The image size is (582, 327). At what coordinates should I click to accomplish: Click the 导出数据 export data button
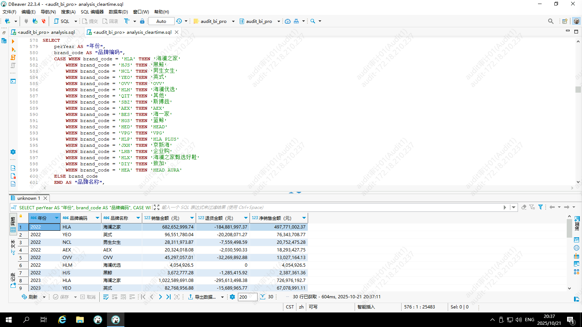(x=202, y=297)
